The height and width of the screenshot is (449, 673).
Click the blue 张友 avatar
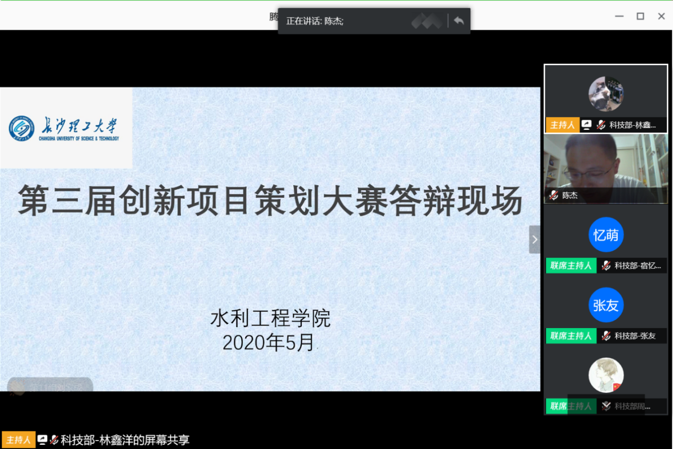(x=606, y=305)
